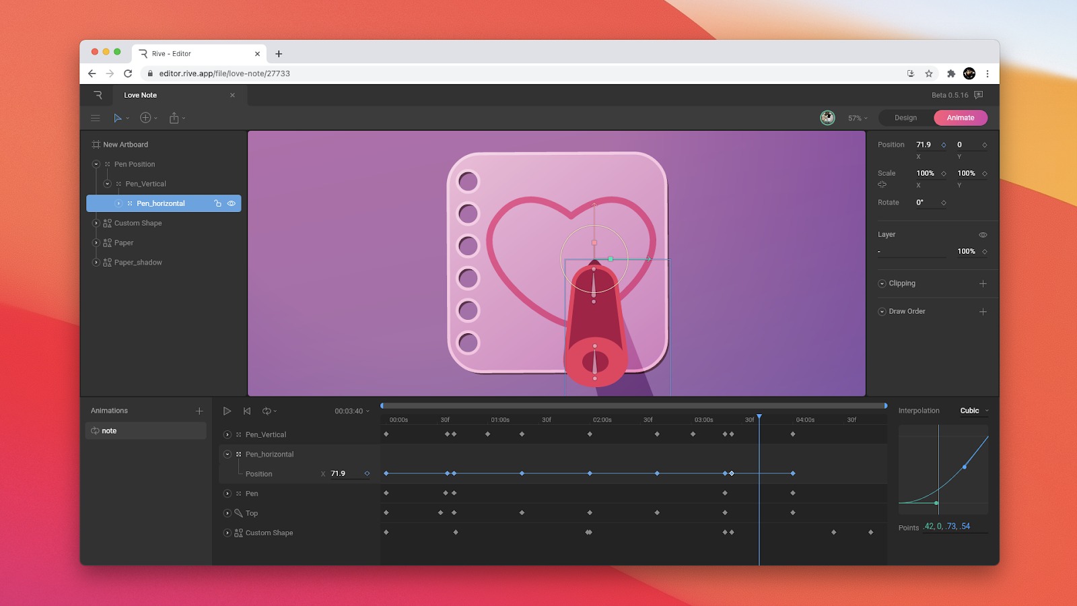Screen dimensions: 1077x606
Task: Select the arrow selection tool
Action: 118,118
